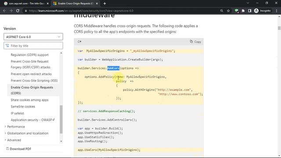
Task: Open Prevent Cross-Site Scripting (XSS) article
Action: click(x=34, y=81)
